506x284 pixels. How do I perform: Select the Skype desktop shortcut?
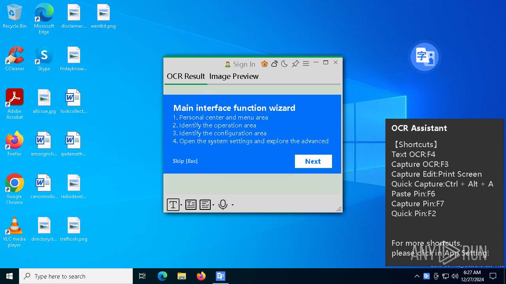[44, 59]
